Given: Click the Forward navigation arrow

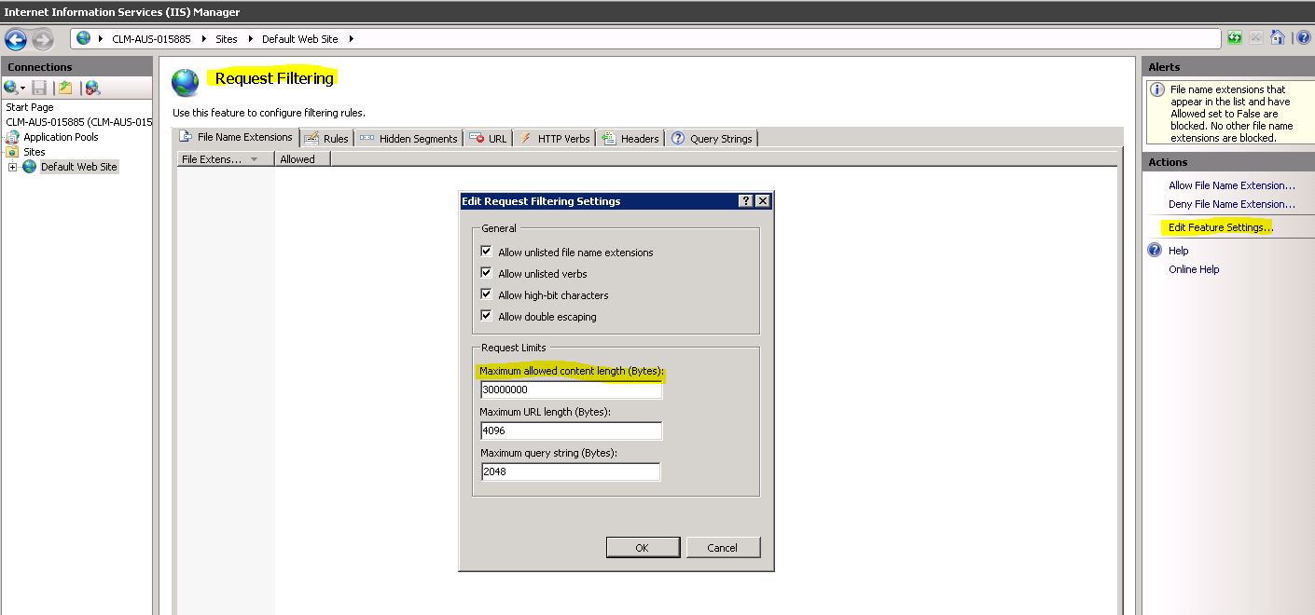Looking at the screenshot, I should (43, 39).
